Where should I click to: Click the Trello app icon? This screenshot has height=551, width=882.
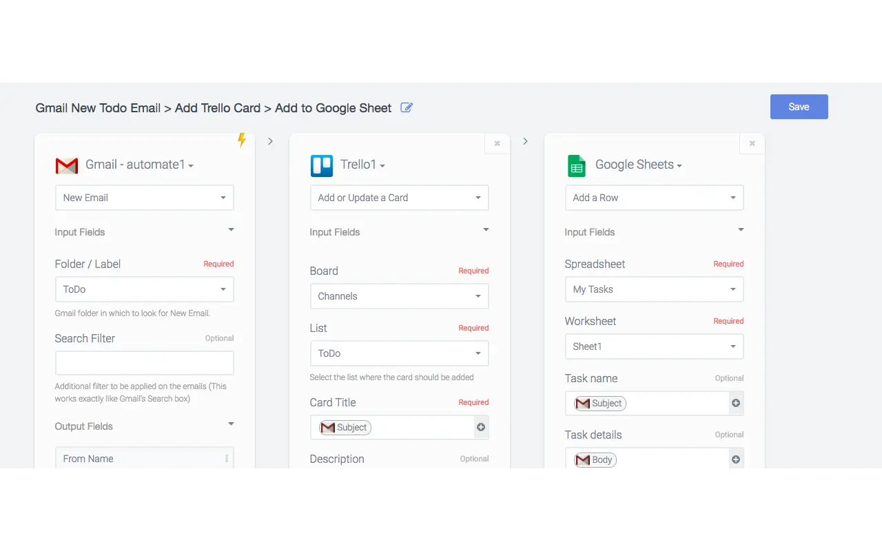(321, 165)
